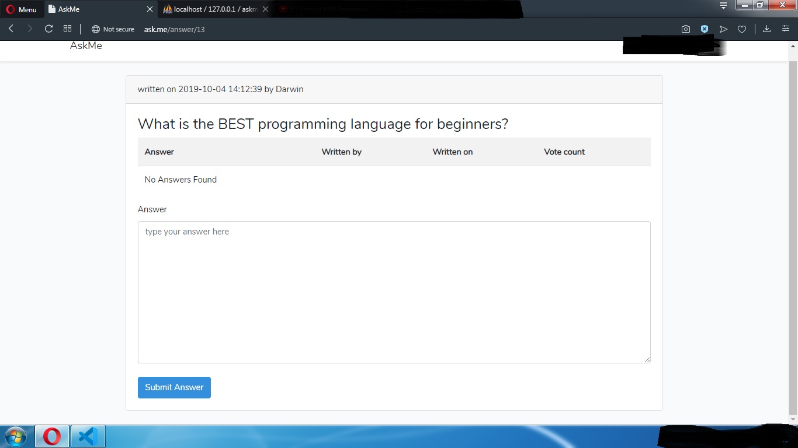Close the AskMe tab

click(x=150, y=9)
